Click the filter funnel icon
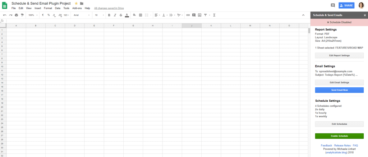Image resolution: width=368 pixels, height=157 pixels. [205, 15]
